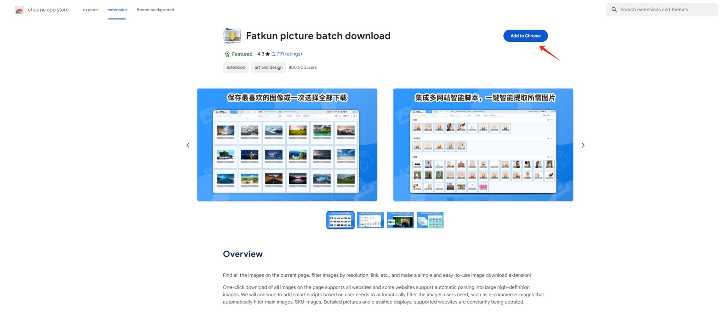Click the chrome app store logo
Image resolution: width=725 pixels, height=319 pixels.
coord(19,10)
